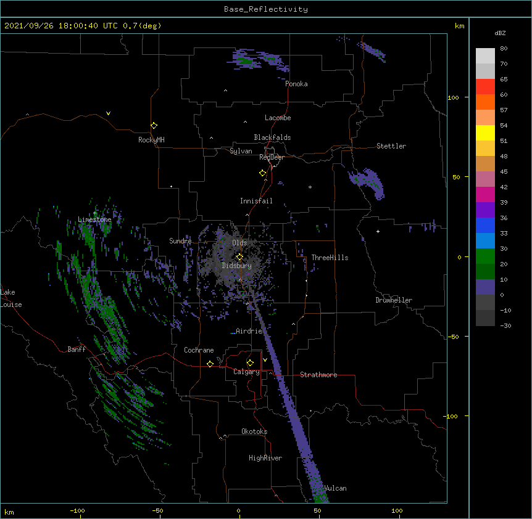Click the Okotoks town label
Image resolution: width=532 pixels, height=519 pixels.
[x=254, y=431]
